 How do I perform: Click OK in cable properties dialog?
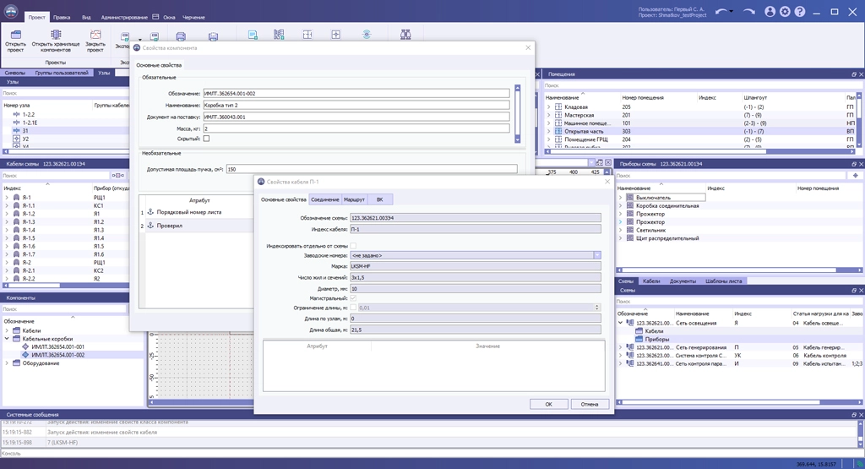click(548, 404)
